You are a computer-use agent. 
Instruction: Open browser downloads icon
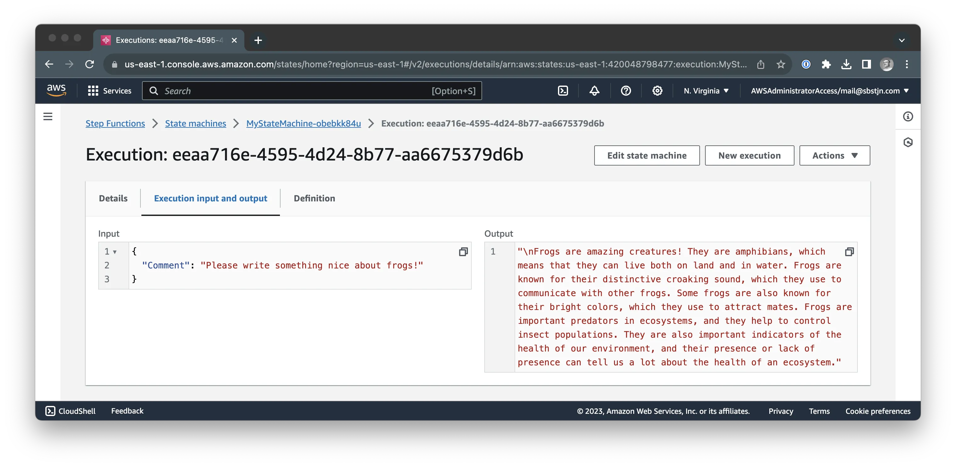(846, 64)
